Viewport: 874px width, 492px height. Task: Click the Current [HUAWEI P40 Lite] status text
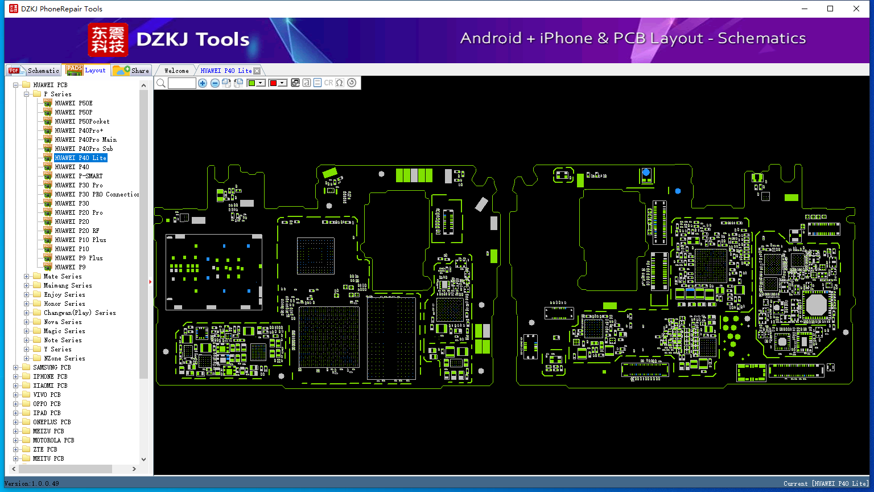pyautogui.click(x=826, y=483)
